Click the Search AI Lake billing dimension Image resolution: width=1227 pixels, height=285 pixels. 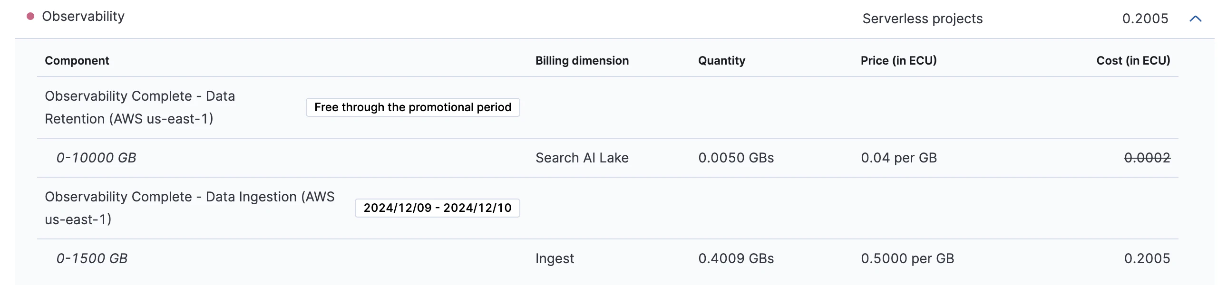(x=582, y=158)
